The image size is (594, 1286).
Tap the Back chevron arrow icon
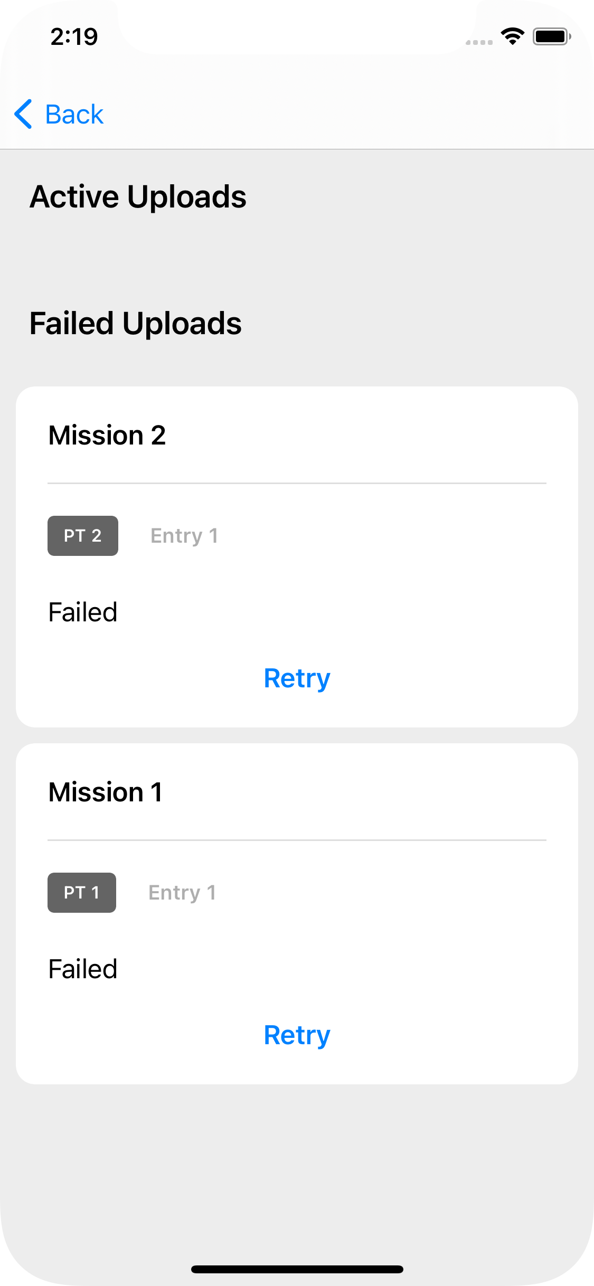point(23,114)
